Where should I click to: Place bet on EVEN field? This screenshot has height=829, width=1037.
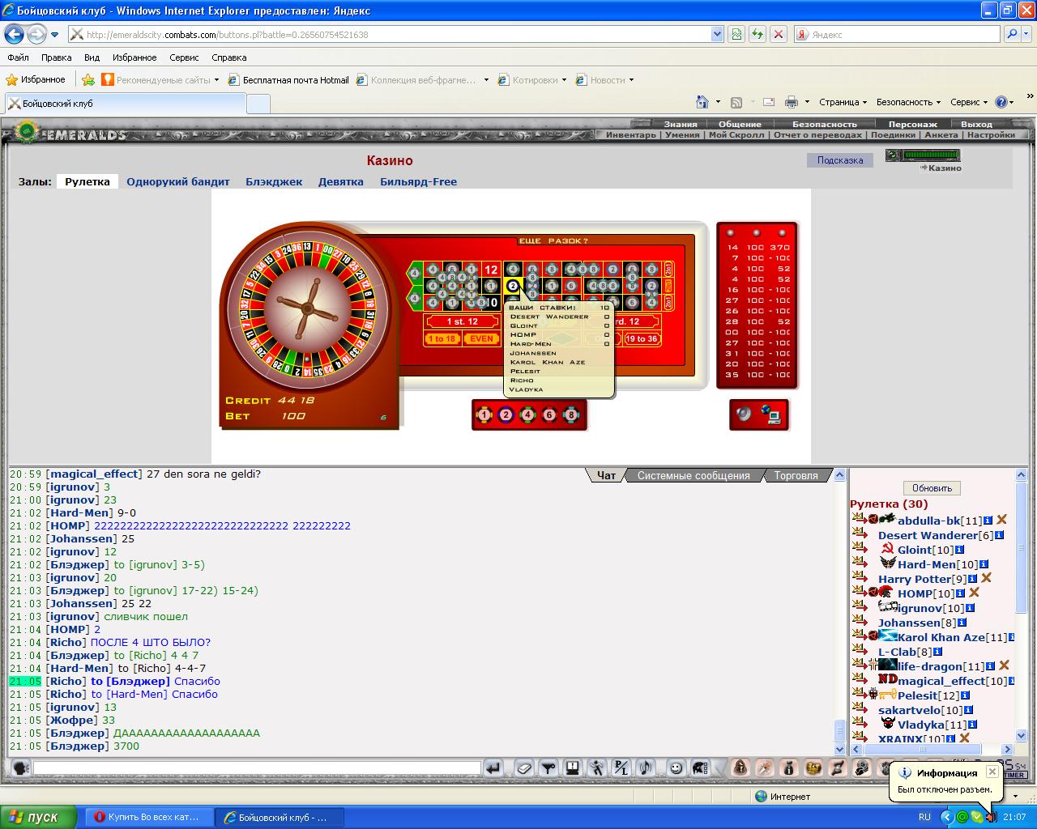[x=481, y=338]
